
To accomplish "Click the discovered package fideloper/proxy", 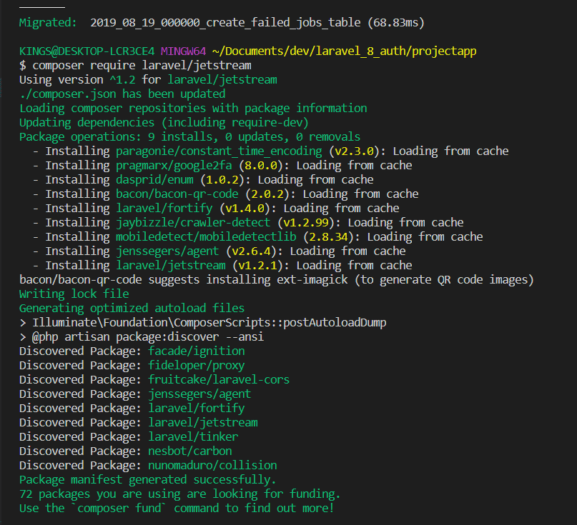I will point(196,366).
